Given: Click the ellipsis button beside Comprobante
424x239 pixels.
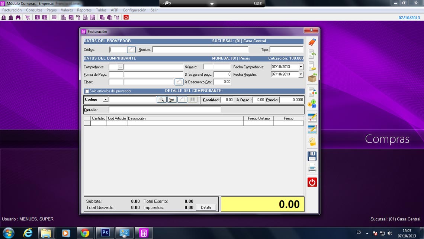Looking at the screenshot, I should click(120, 67).
